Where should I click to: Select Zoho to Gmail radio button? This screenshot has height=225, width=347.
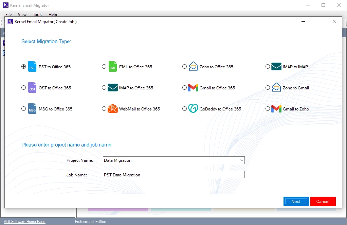tap(268, 87)
